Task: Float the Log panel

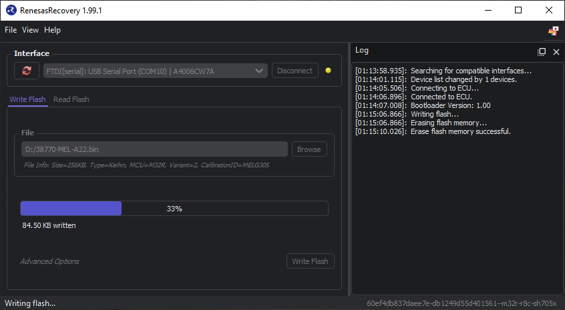Action: (542, 52)
